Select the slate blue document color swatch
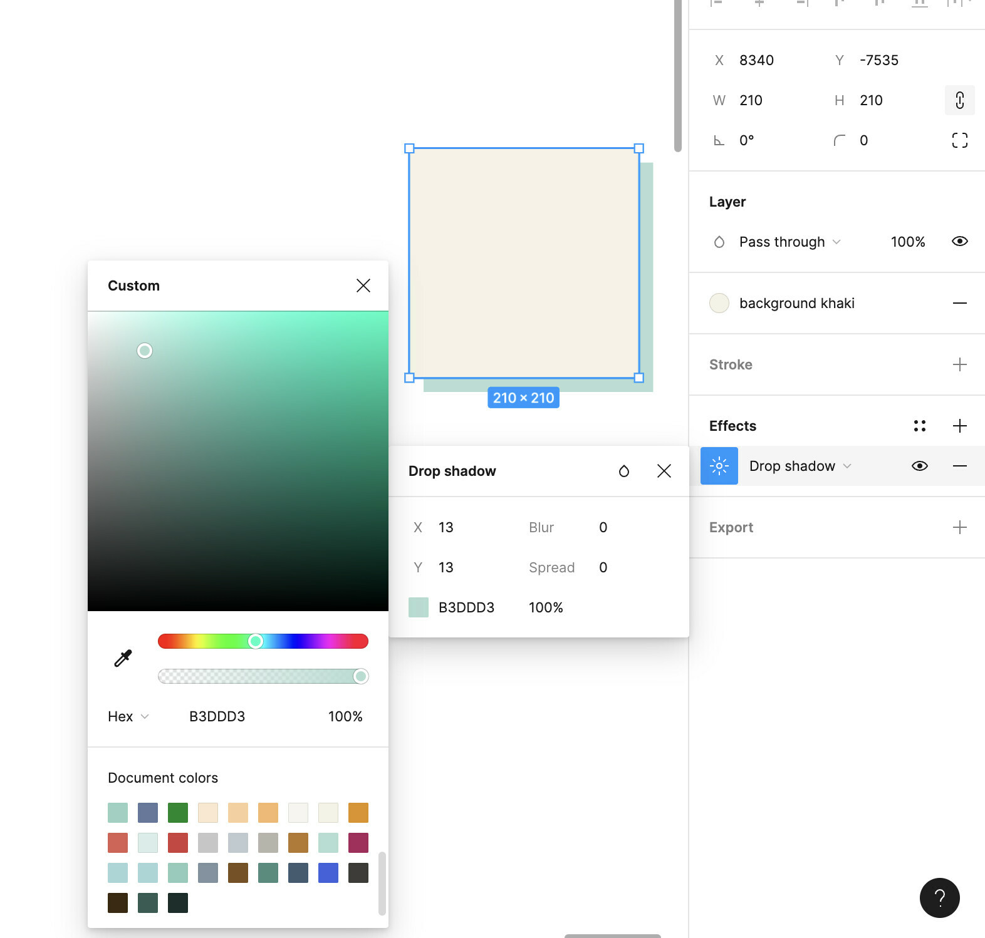 148,813
